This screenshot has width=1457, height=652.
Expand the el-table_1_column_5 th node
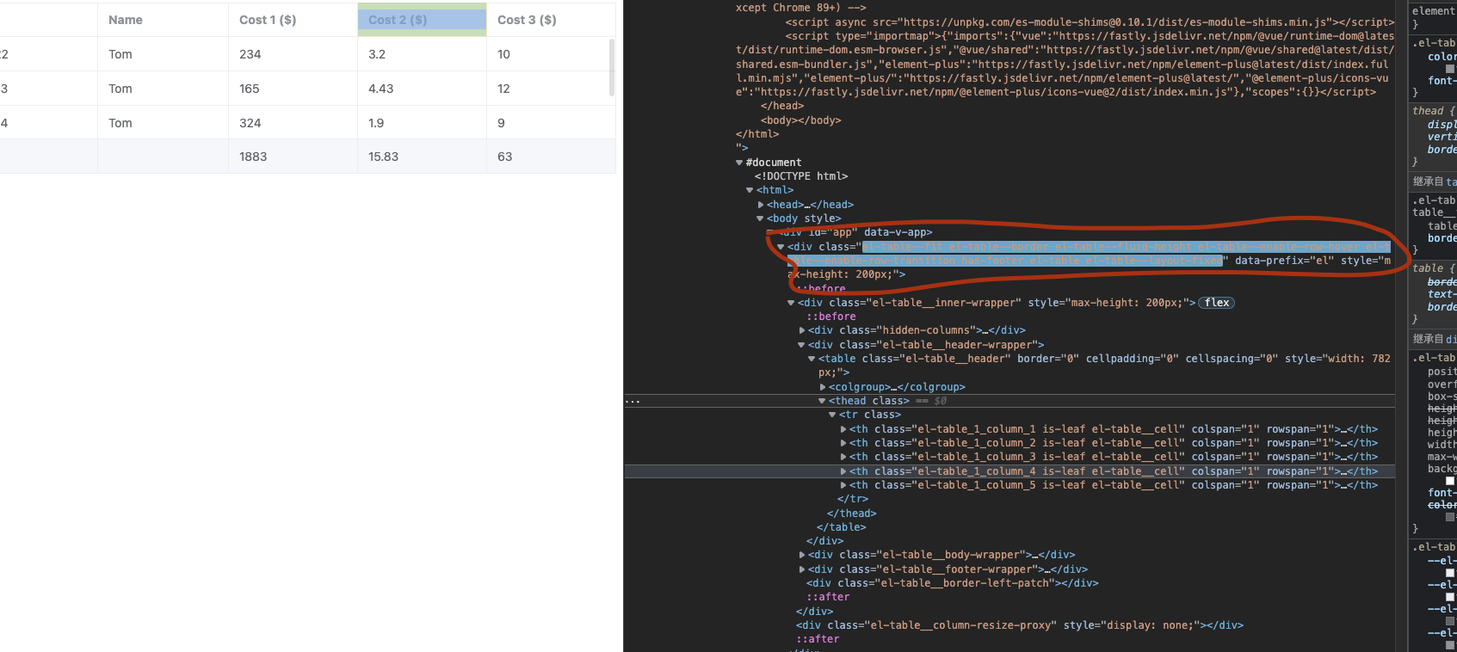843,485
